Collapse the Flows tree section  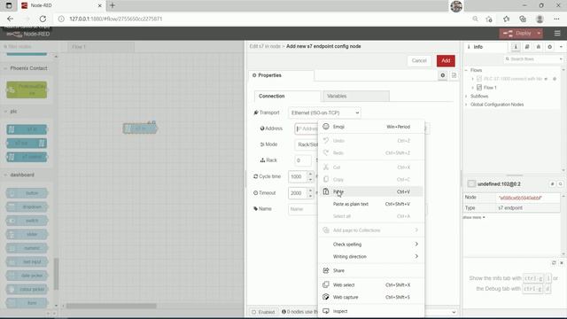tap(467, 70)
